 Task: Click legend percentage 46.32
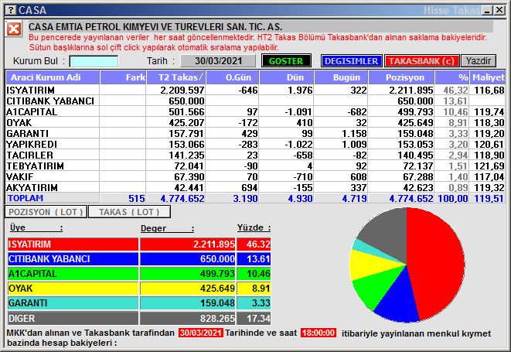[x=258, y=244]
